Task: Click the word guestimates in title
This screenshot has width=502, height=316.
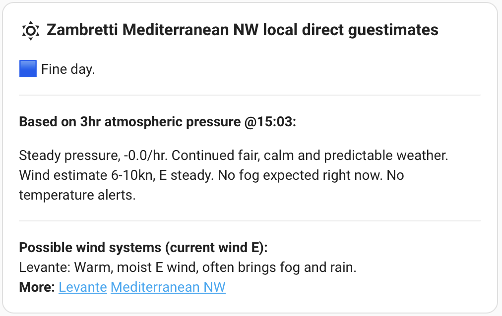Action: point(393,30)
